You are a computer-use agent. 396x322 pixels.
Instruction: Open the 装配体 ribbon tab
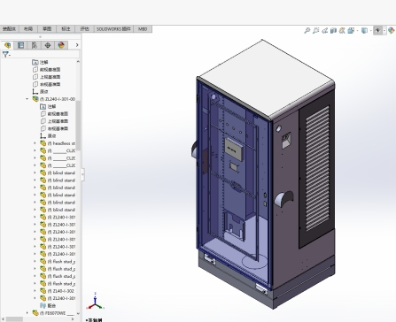point(9,29)
